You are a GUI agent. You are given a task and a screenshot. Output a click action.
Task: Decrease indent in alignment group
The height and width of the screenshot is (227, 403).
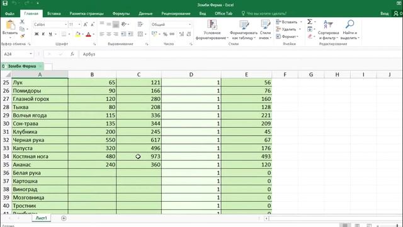[x=123, y=34]
